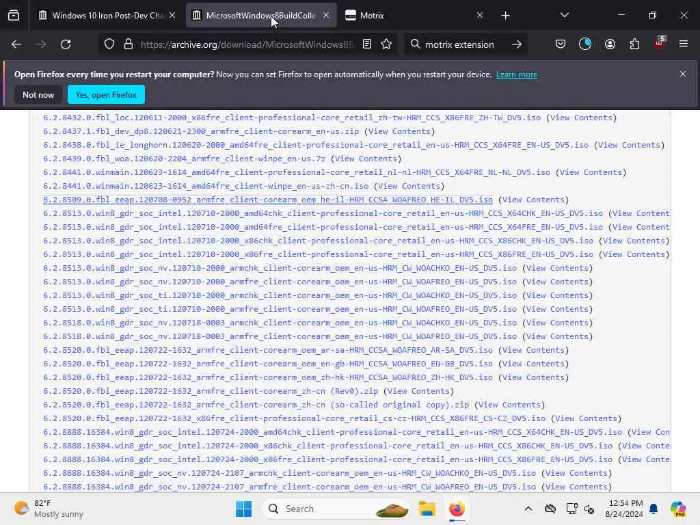The width and height of the screenshot is (700, 525).
Task: Close the Windows 10 Iron Post-Dev tab
Action: (172, 15)
